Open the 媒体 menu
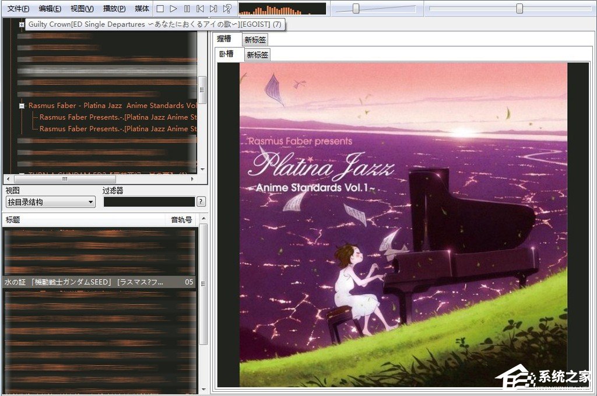 pyautogui.click(x=142, y=8)
